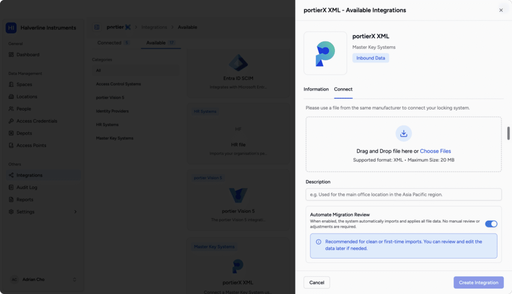
Task: Click the Cancel button
Action: [316, 282]
